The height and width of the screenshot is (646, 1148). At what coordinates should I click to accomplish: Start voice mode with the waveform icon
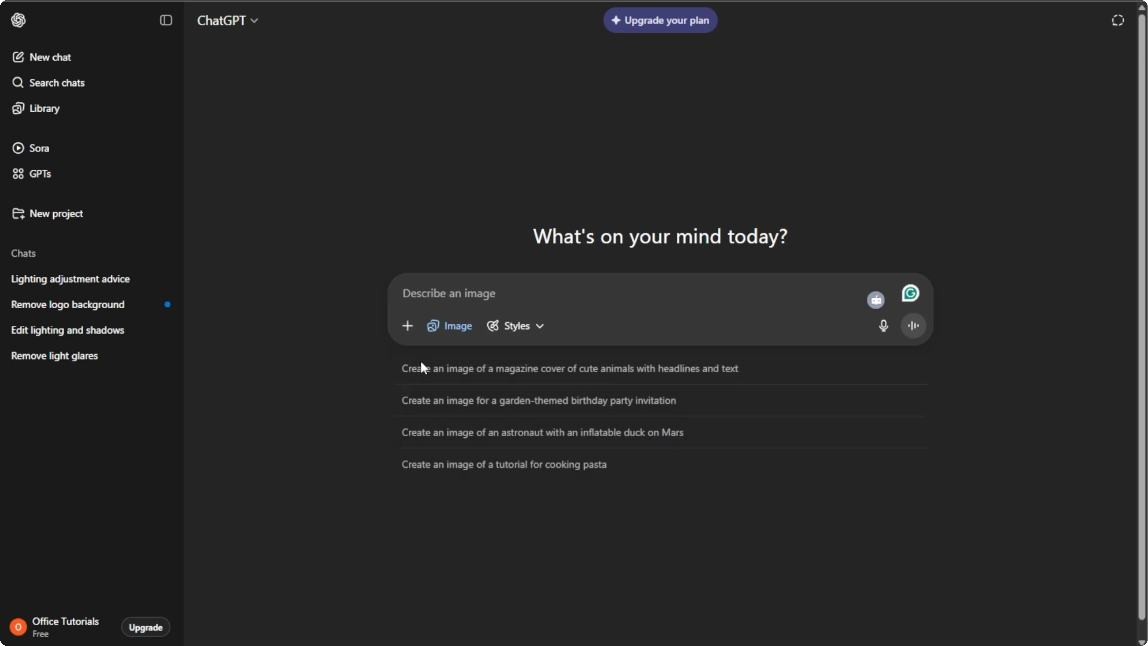click(913, 326)
